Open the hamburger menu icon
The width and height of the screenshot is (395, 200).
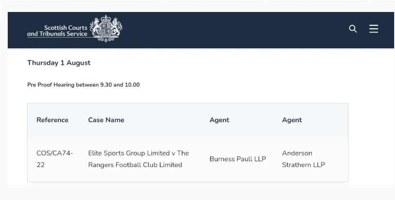pos(374,29)
